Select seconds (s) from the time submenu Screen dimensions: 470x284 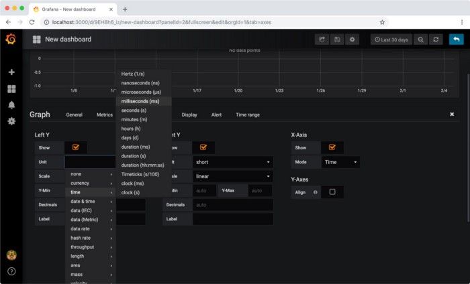click(x=144, y=111)
